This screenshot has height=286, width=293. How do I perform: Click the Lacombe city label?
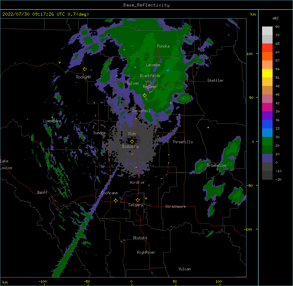point(153,65)
